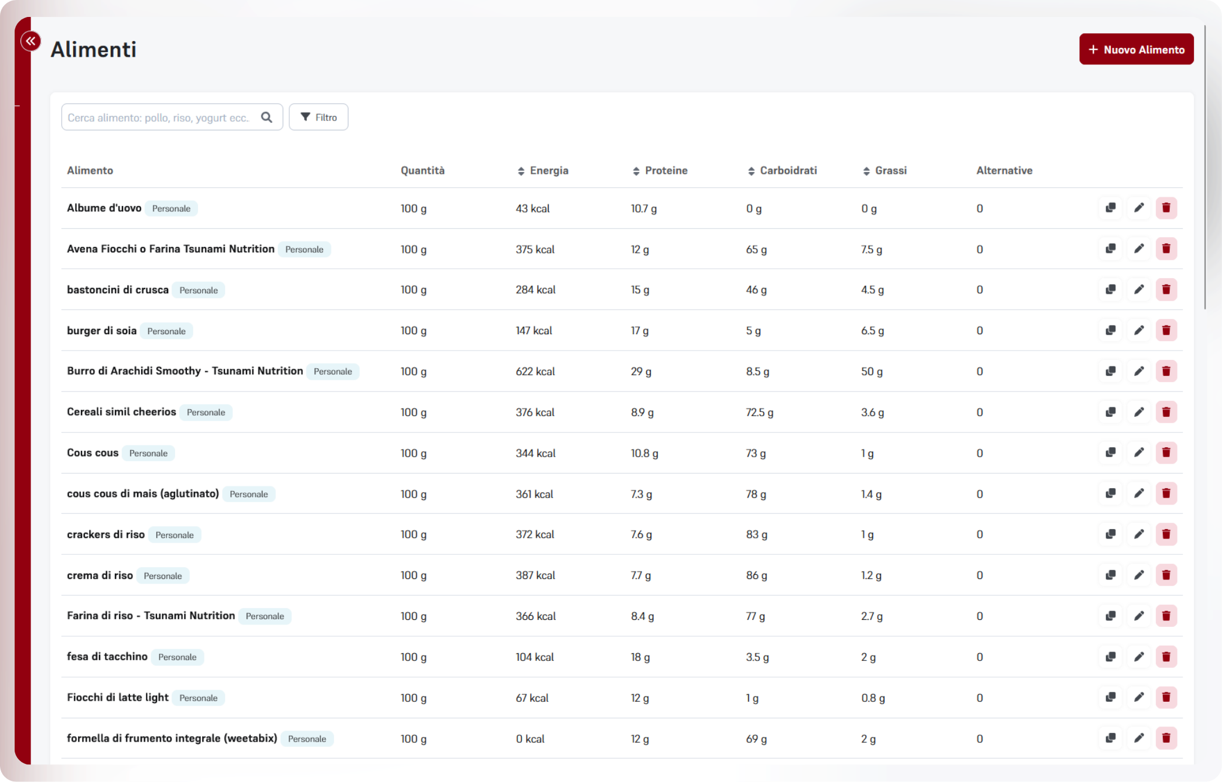Image resolution: width=1222 pixels, height=782 pixels.
Task: Expand the collapsed sidebar with double-chevron icon
Action: (30, 41)
